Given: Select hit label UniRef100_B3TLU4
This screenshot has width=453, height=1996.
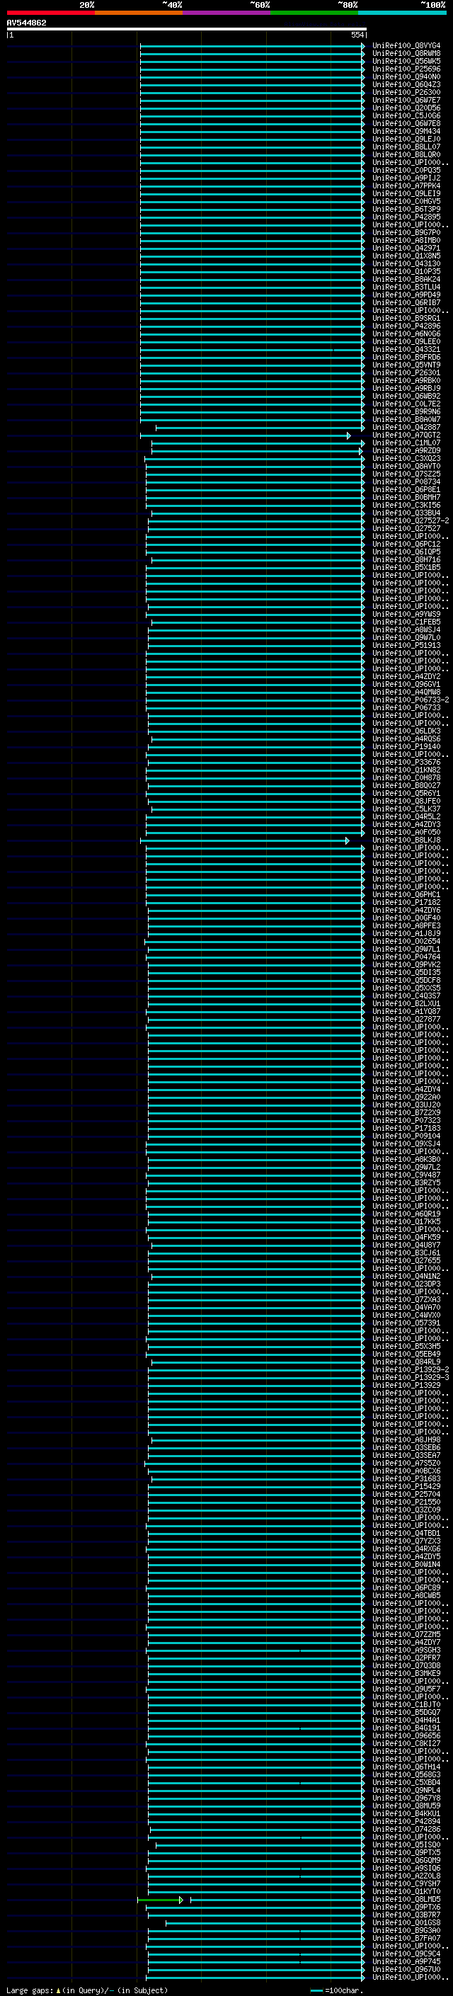Looking at the screenshot, I should [406, 287].
